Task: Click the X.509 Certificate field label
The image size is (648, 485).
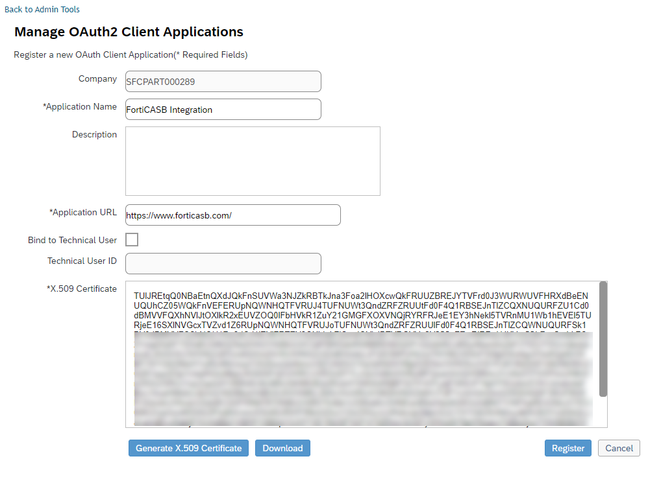Action: (81, 289)
